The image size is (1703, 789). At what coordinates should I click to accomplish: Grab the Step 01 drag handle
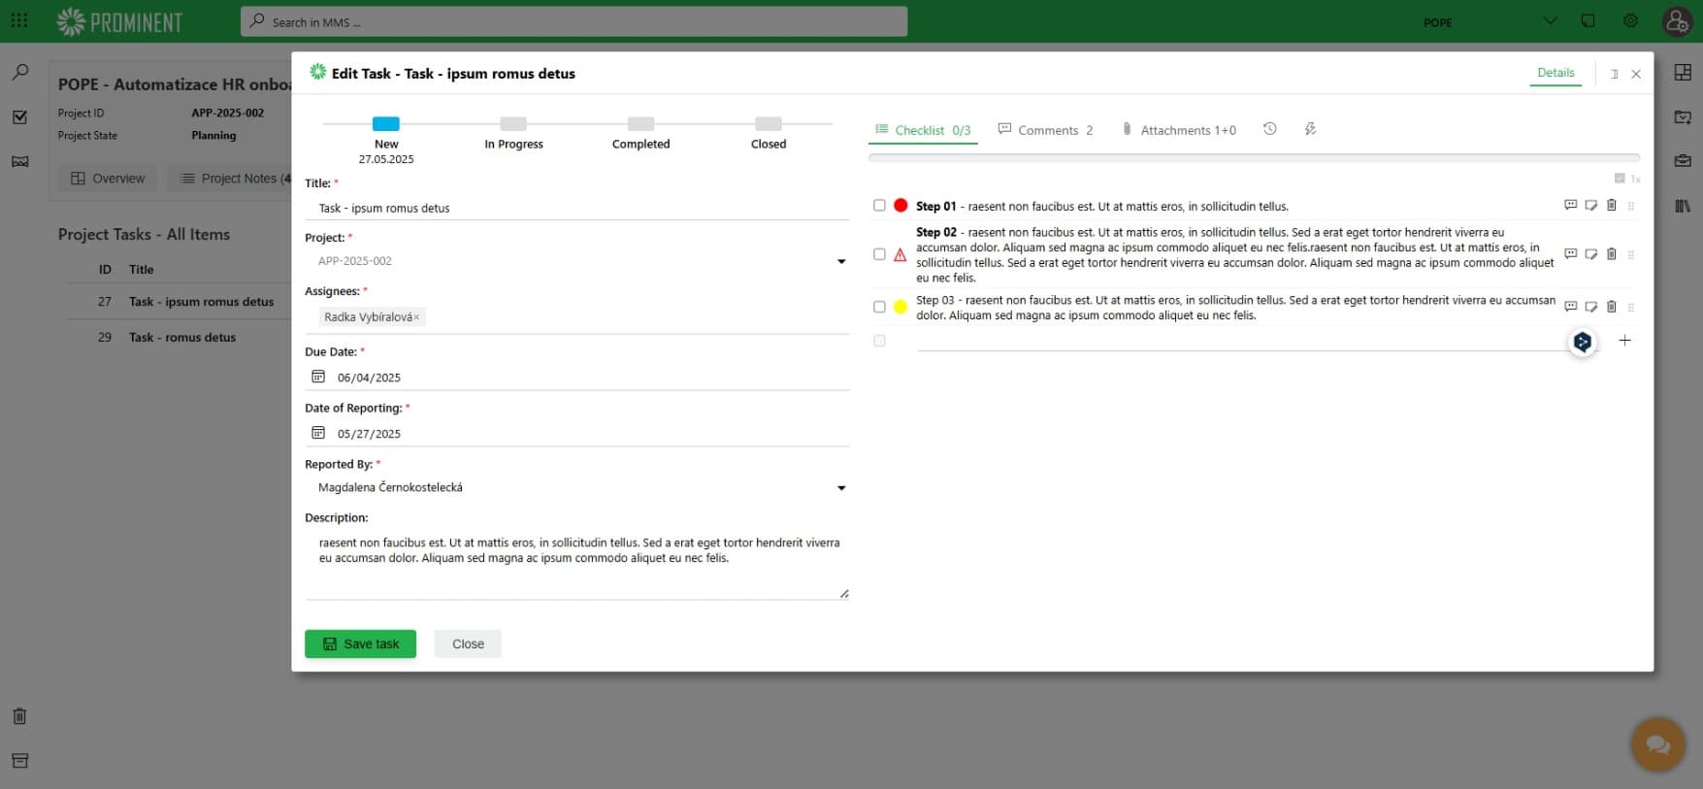1631,206
